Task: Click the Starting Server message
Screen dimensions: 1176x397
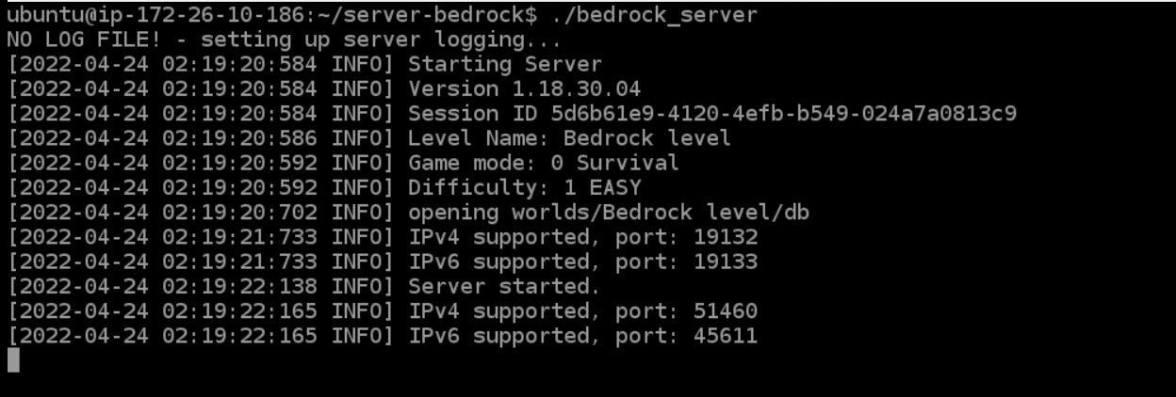Action: pyautogui.click(x=504, y=65)
